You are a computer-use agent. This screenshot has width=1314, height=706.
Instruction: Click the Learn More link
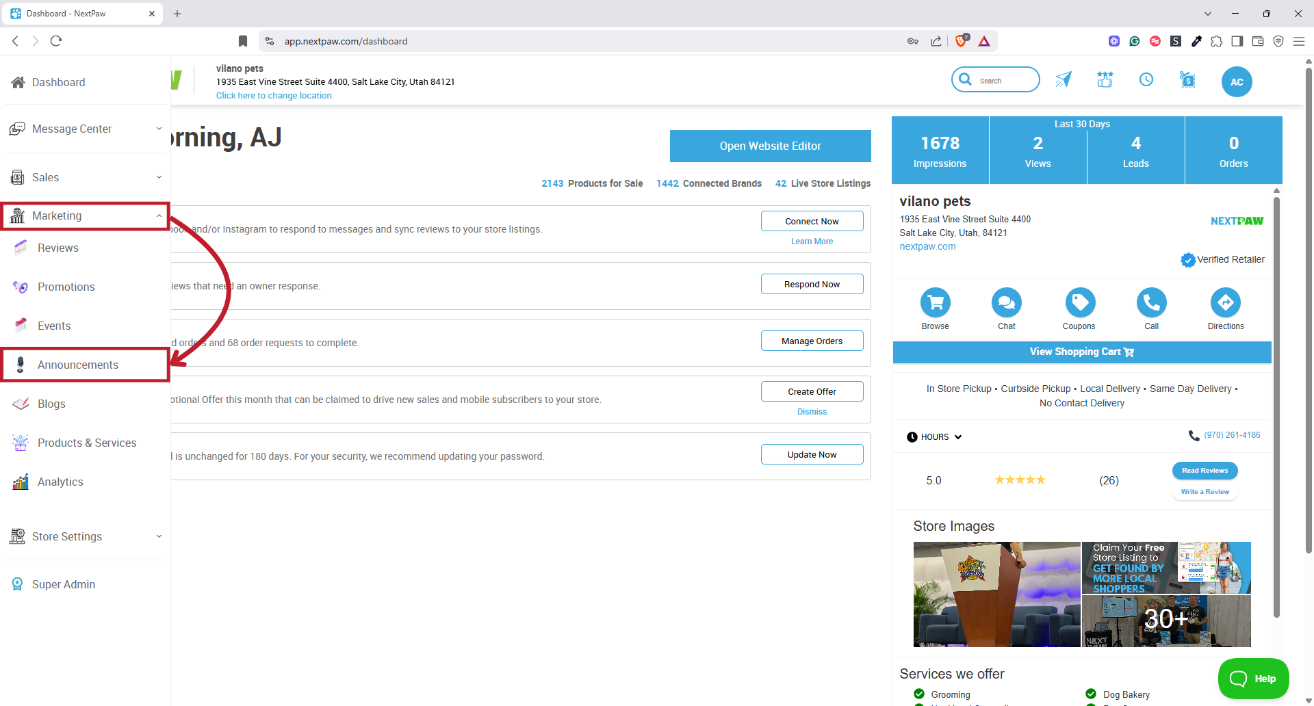click(812, 241)
